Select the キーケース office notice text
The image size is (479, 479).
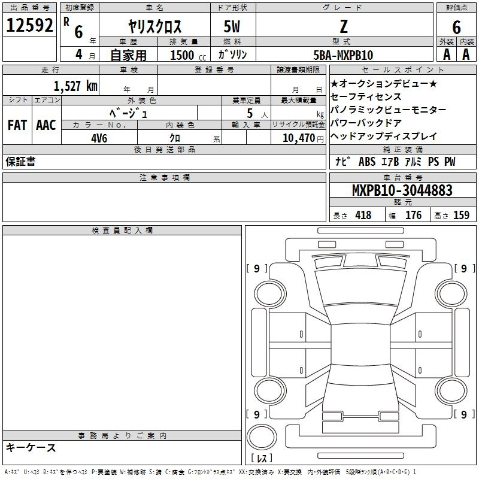coord(31,448)
